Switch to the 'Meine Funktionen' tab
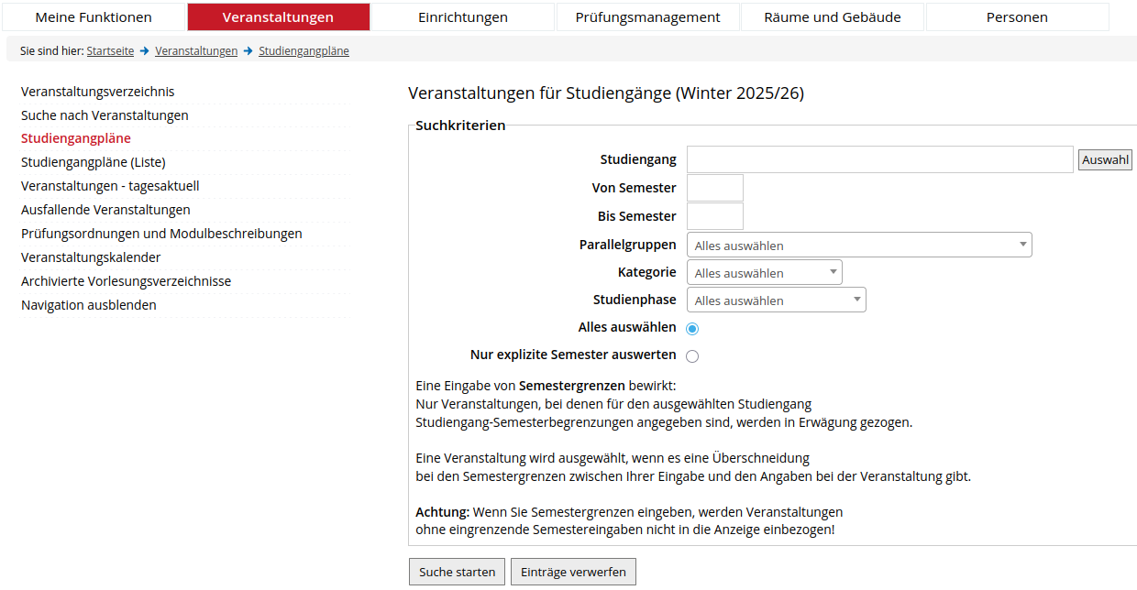1137x590 pixels. pos(93,16)
